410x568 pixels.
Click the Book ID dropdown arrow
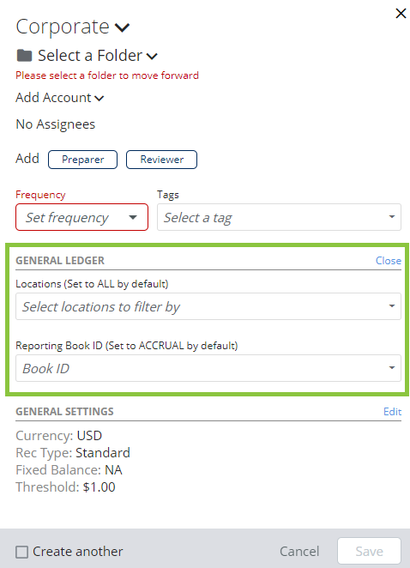point(391,368)
